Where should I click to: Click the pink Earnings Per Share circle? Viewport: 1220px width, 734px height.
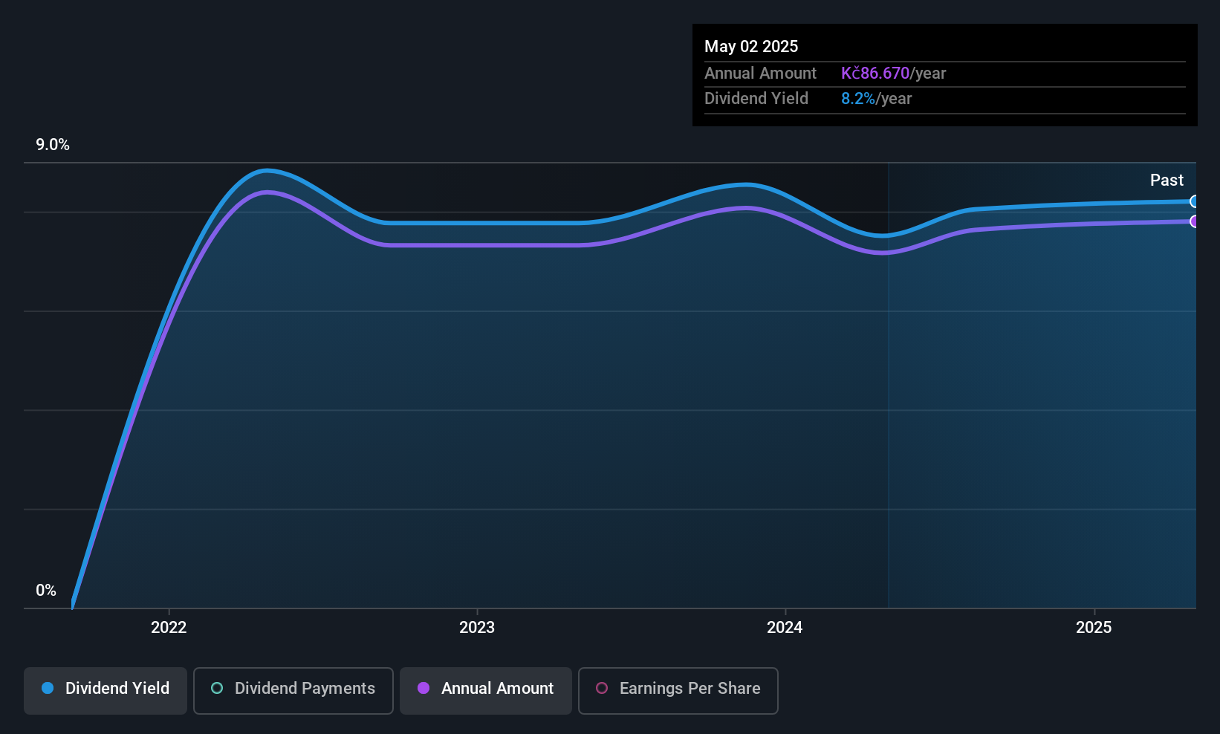602,688
